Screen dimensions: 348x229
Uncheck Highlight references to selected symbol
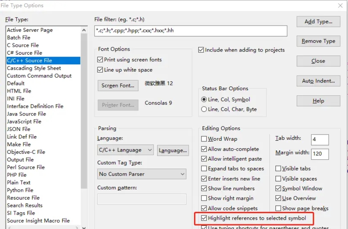point(204,218)
